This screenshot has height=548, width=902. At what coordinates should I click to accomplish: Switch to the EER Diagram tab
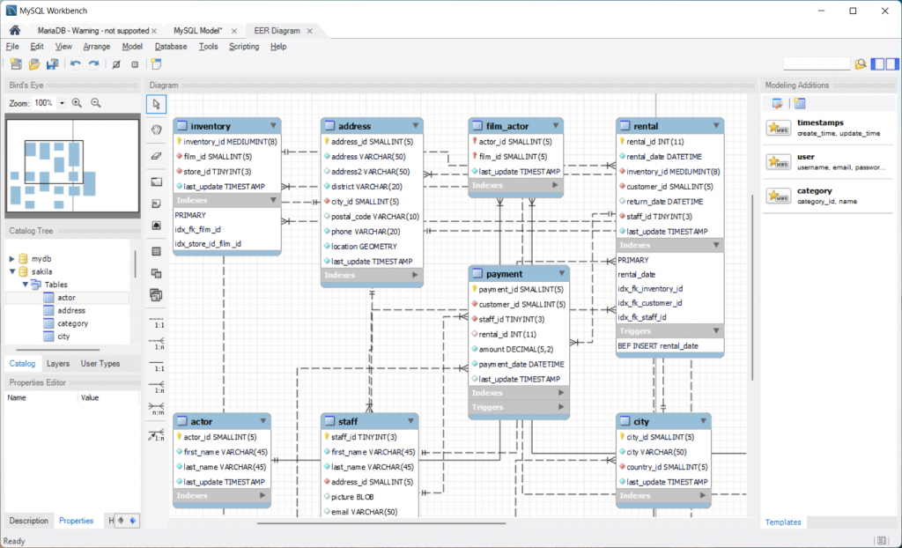pos(277,31)
